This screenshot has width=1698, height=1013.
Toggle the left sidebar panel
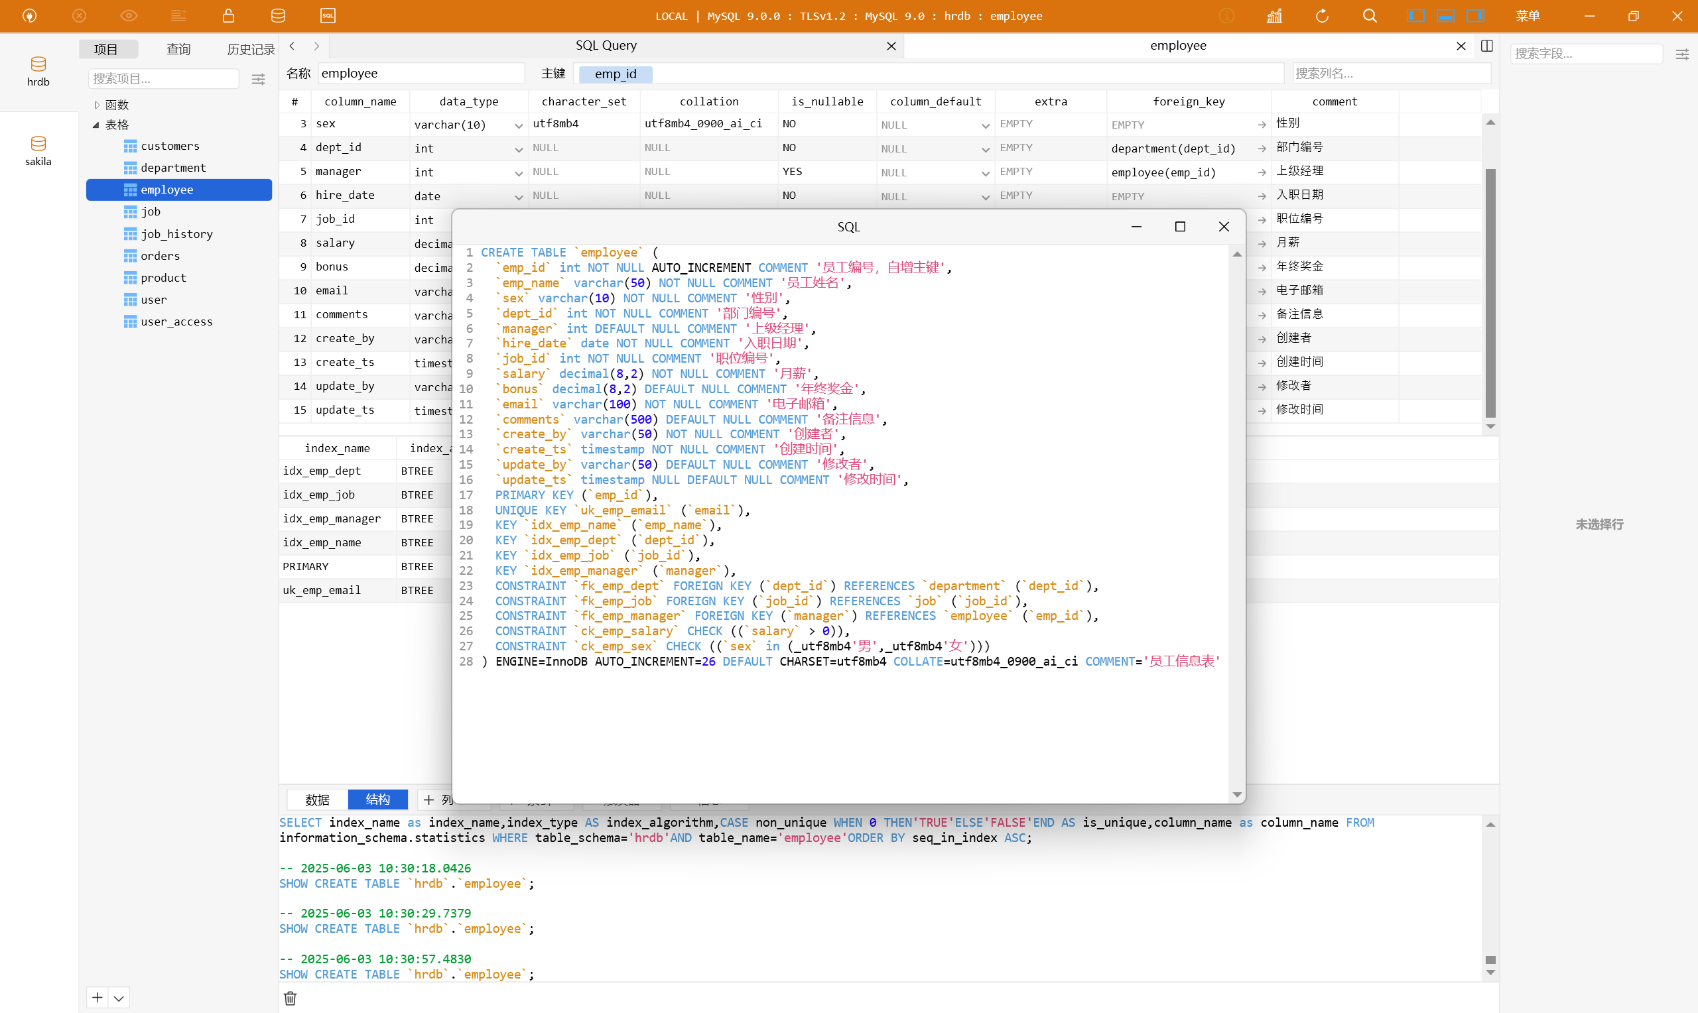[x=1415, y=16]
